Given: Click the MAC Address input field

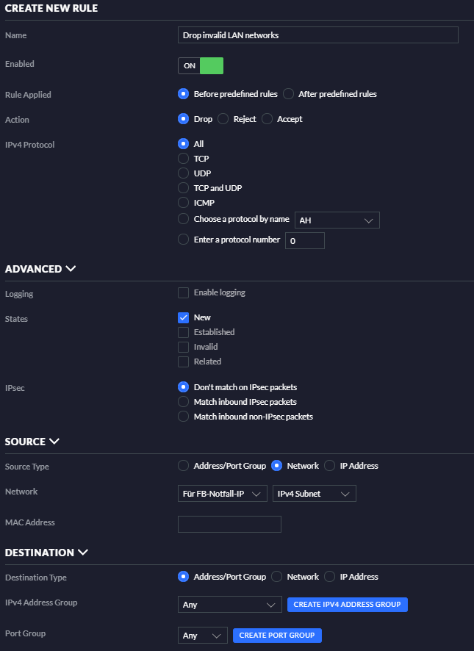Looking at the screenshot, I should click(229, 524).
